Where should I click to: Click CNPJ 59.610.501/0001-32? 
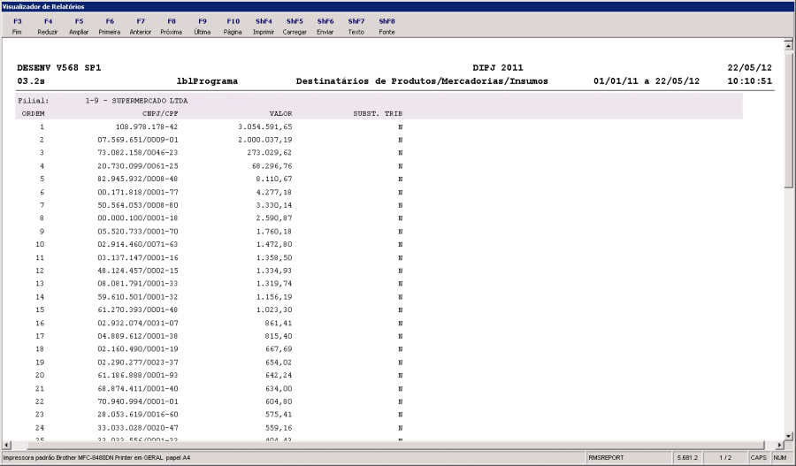[138, 297]
